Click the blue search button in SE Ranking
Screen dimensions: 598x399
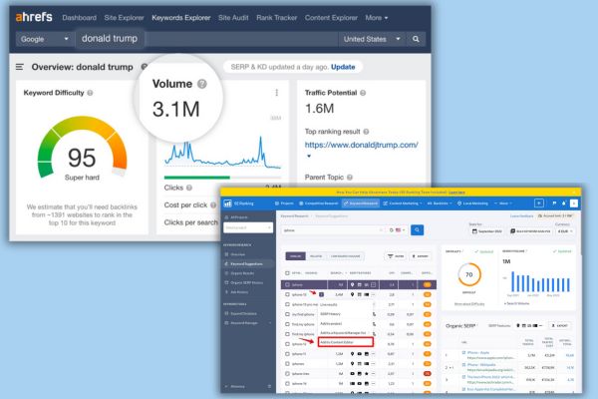pyautogui.click(x=417, y=229)
